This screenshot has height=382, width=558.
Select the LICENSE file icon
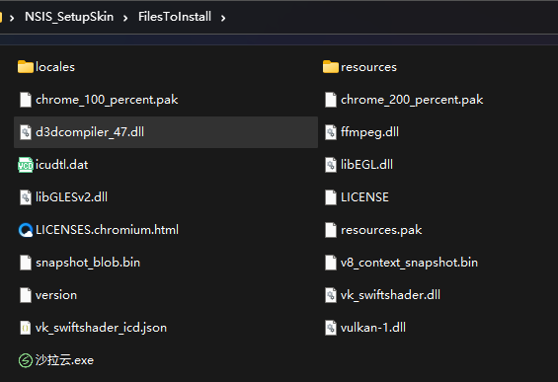pyautogui.click(x=331, y=197)
